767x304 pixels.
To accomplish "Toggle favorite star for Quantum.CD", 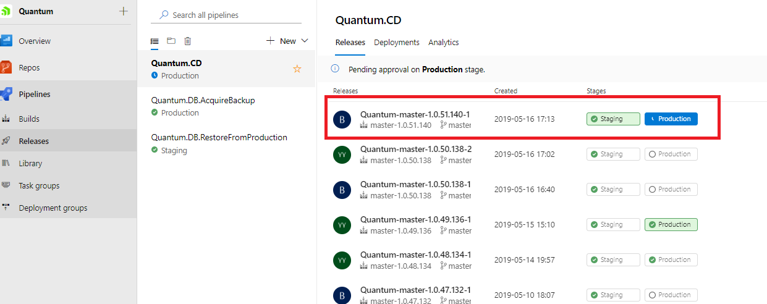I will tap(297, 69).
